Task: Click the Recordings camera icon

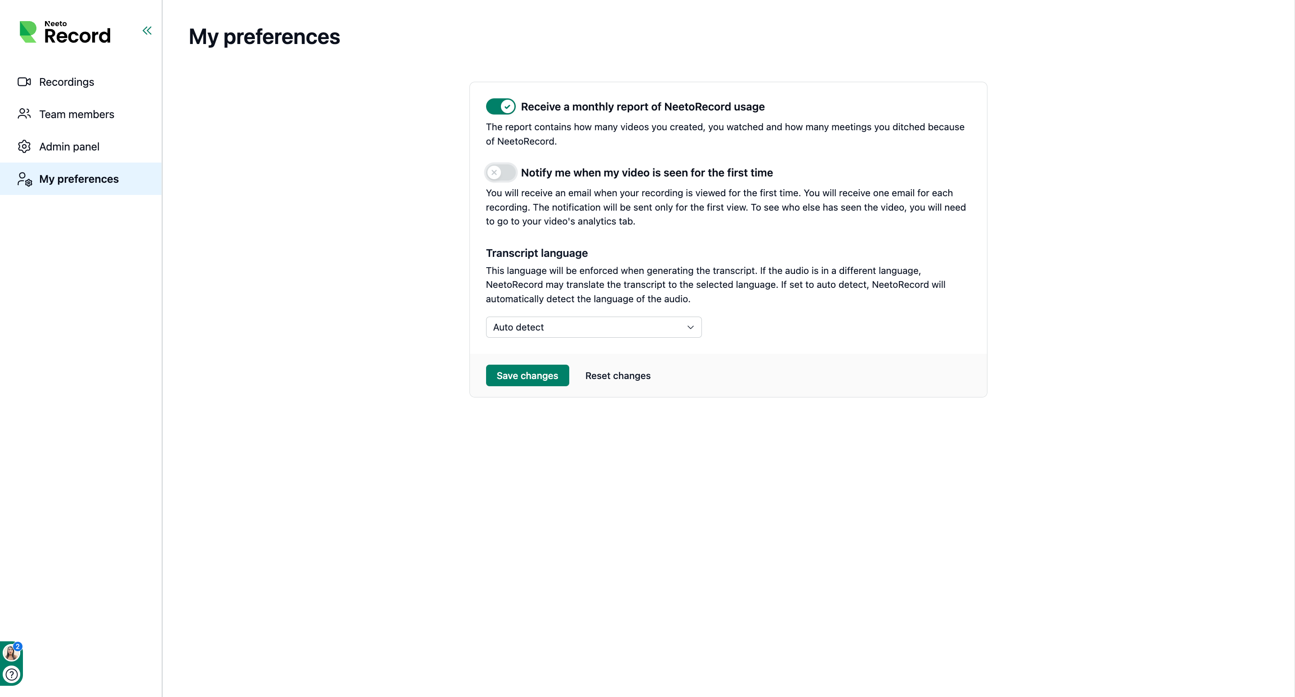Action: (x=24, y=81)
